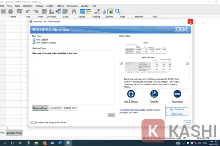Switch to the Sample Files tab
The width and height of the screenshot is (220, 146).
[x=70, y=108]
